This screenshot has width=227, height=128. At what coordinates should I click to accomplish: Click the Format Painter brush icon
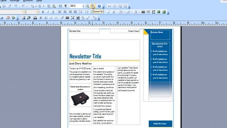point(10,6)
